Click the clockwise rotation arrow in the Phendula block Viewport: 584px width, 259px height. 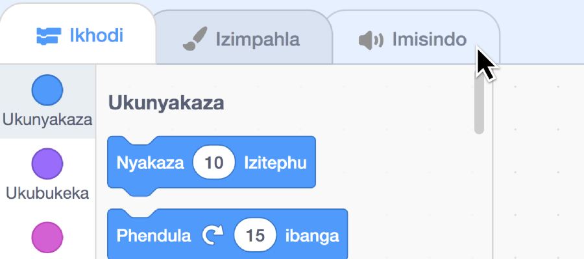pyautogui.click(x=213, y=236)
